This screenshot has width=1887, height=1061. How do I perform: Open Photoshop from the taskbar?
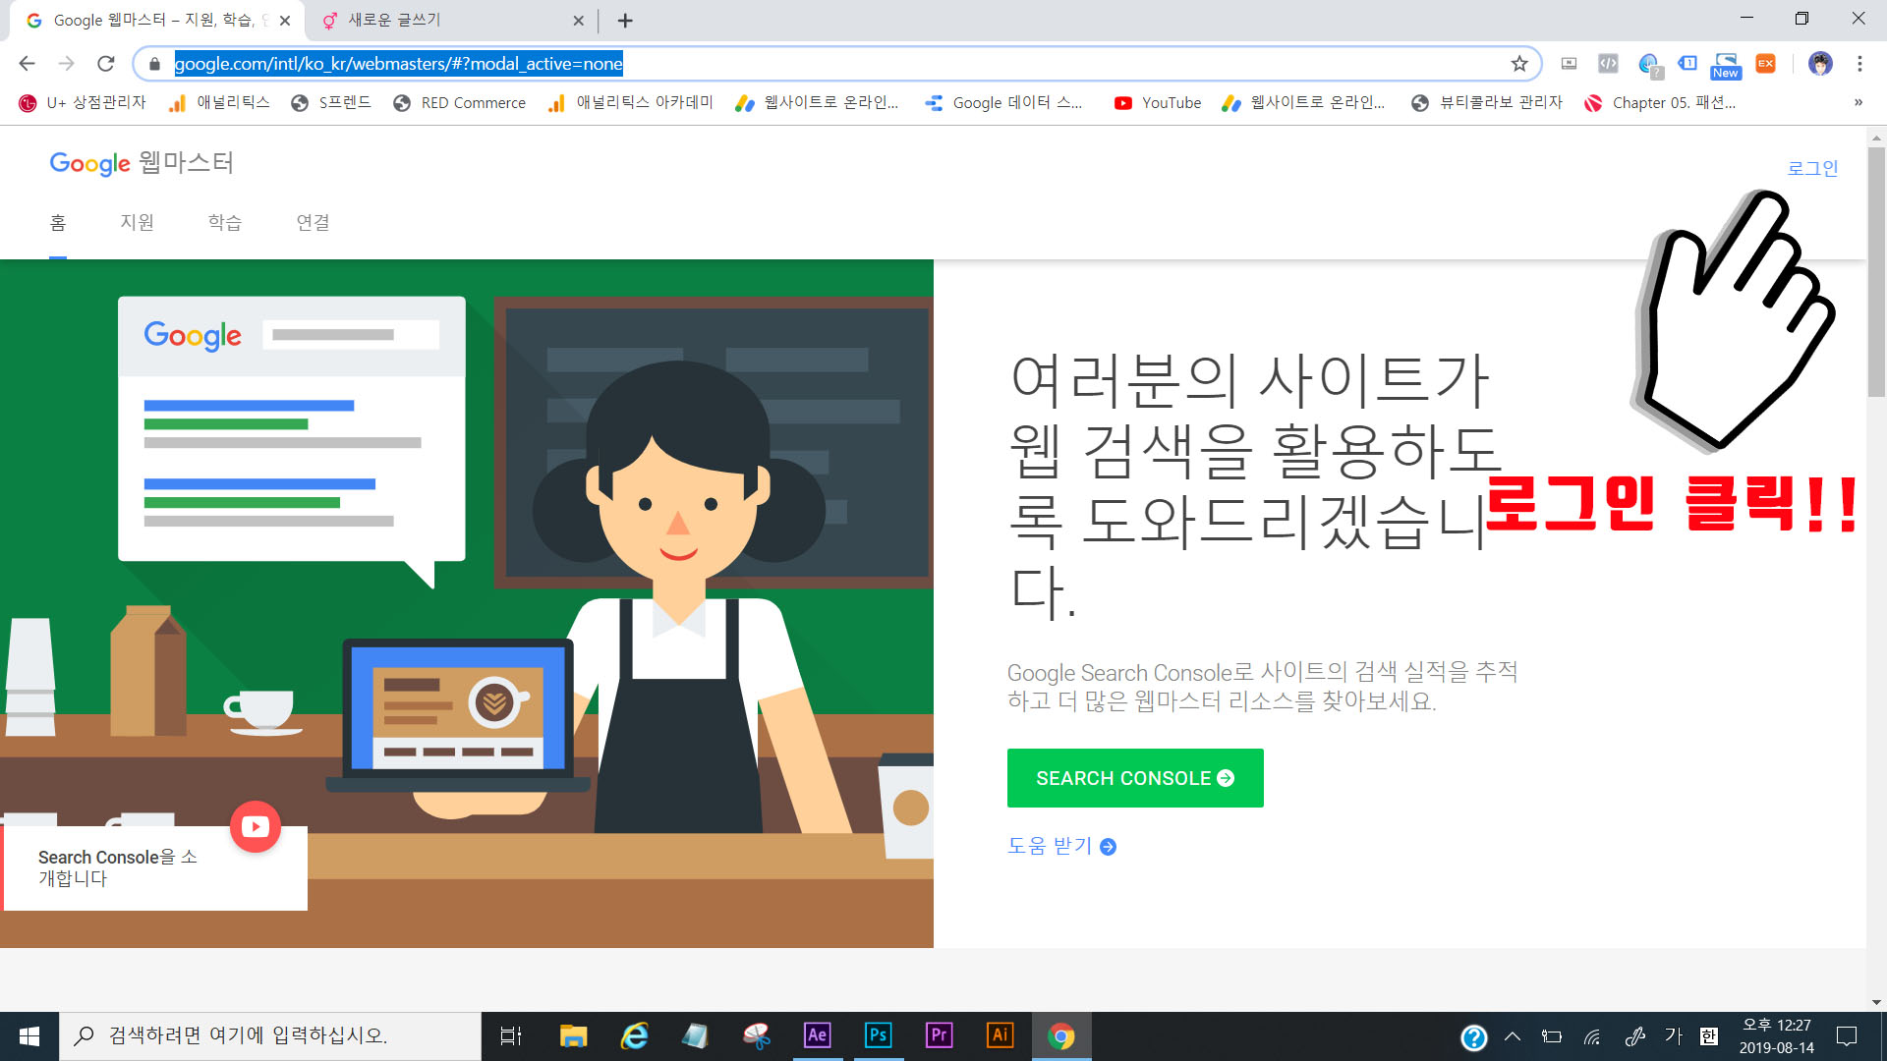(x=879, y=1036)
